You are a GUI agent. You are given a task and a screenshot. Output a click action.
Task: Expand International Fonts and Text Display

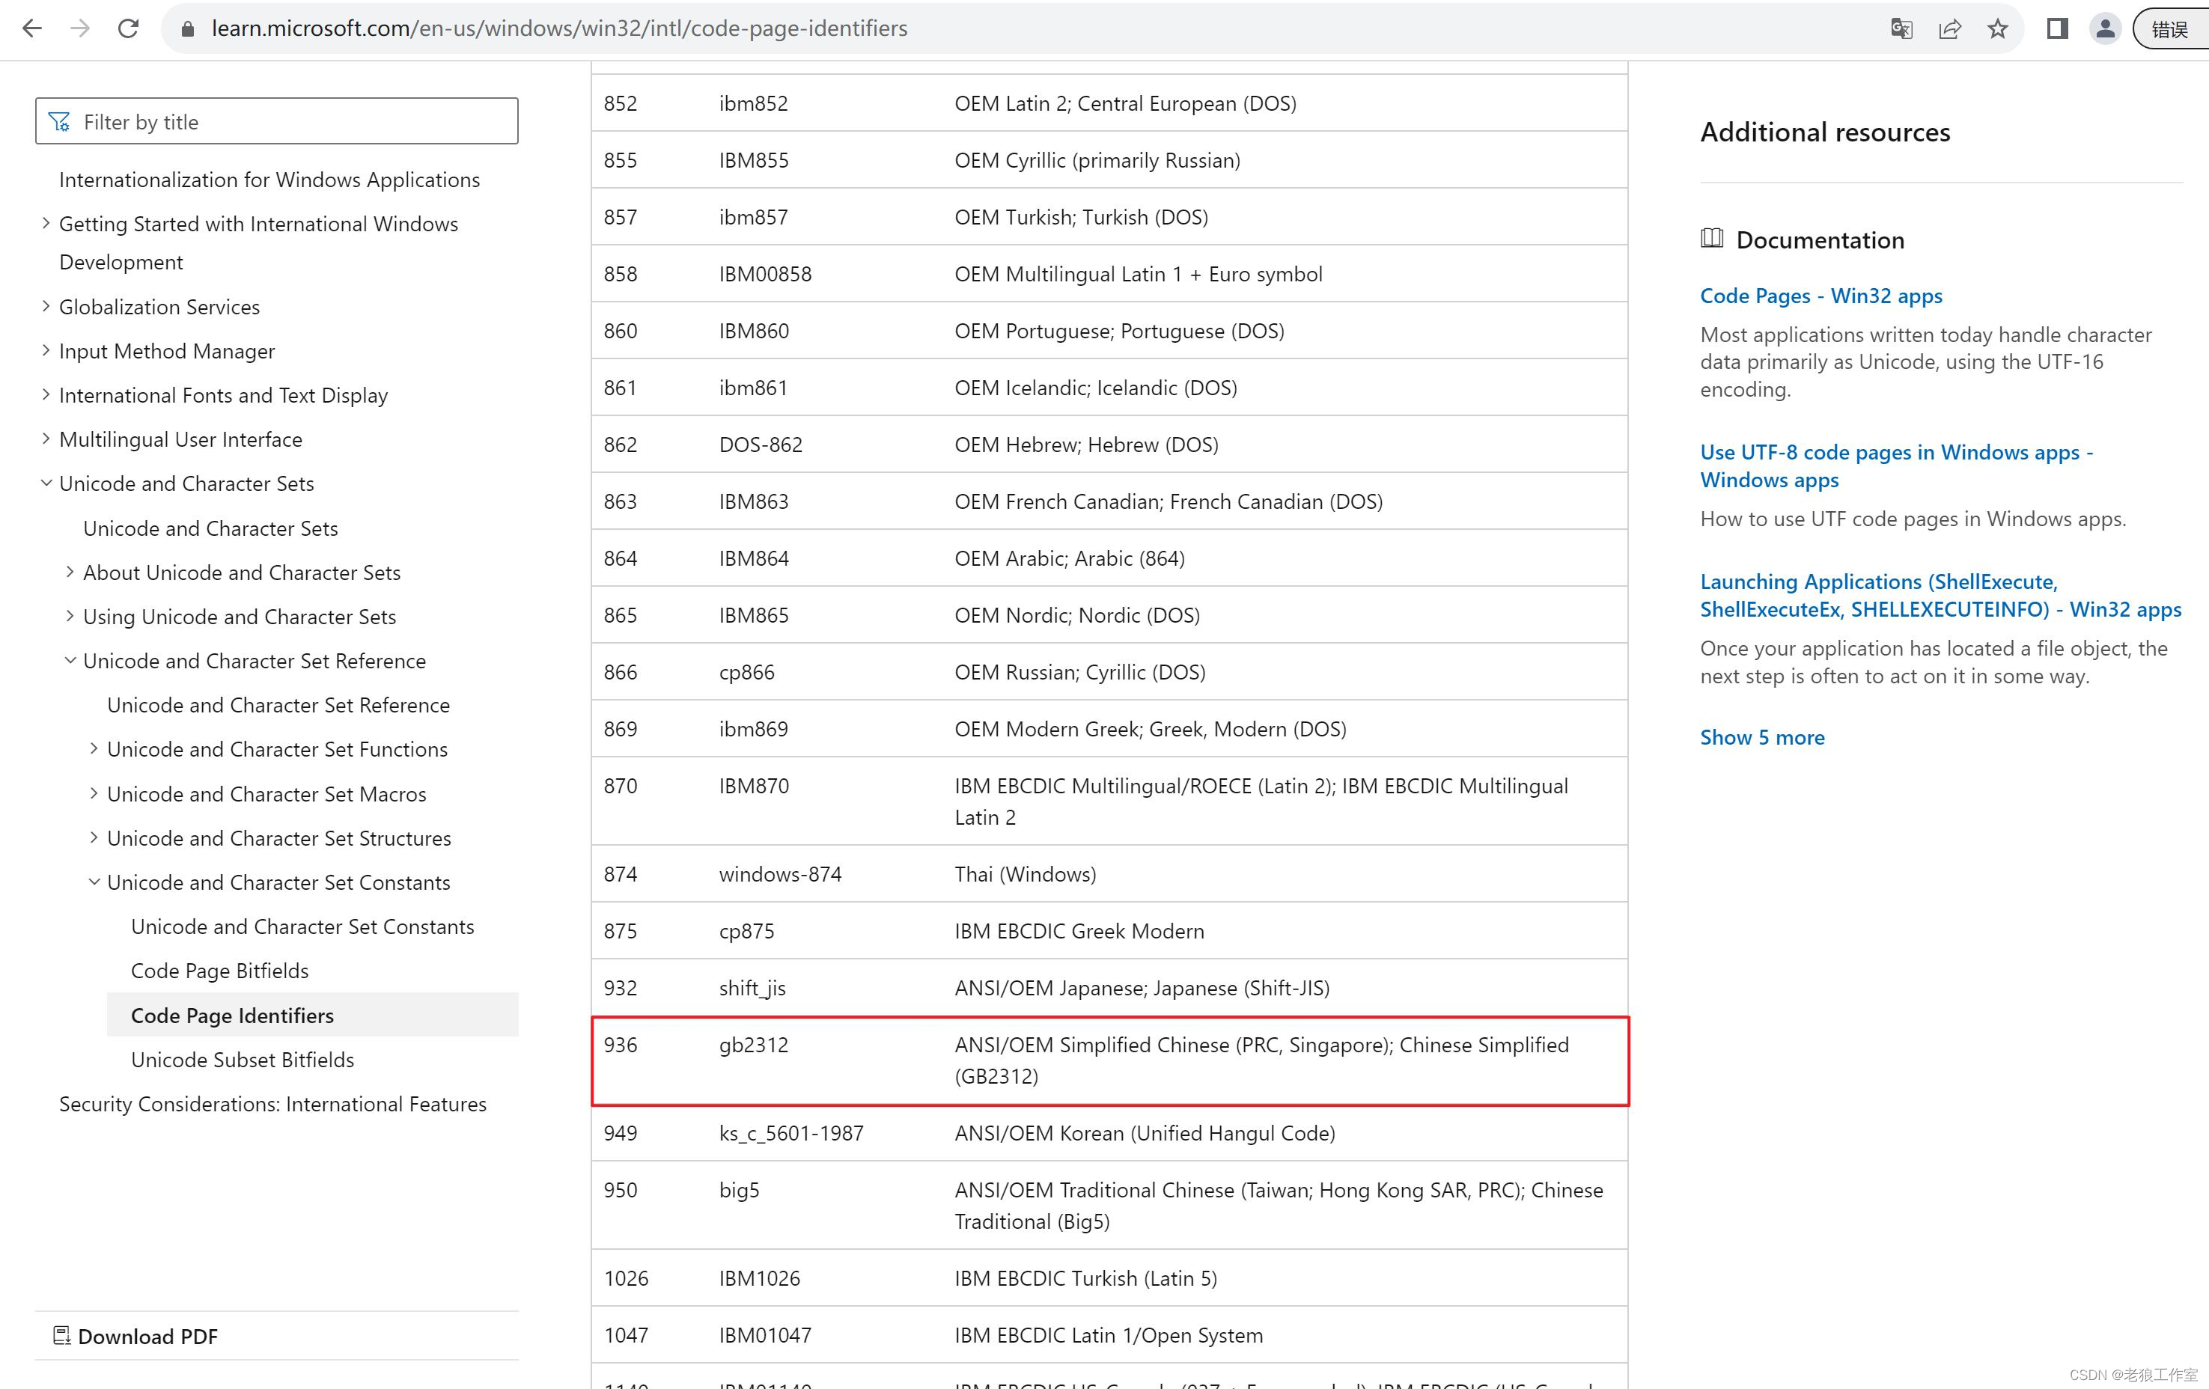pos(46,394)
